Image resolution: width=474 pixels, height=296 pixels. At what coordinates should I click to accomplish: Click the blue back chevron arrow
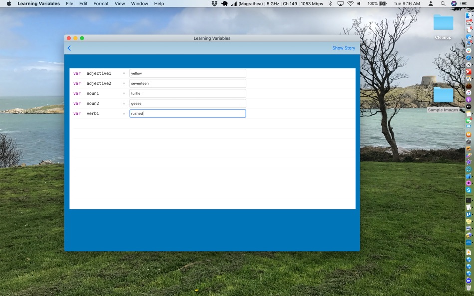pos(69,48)
